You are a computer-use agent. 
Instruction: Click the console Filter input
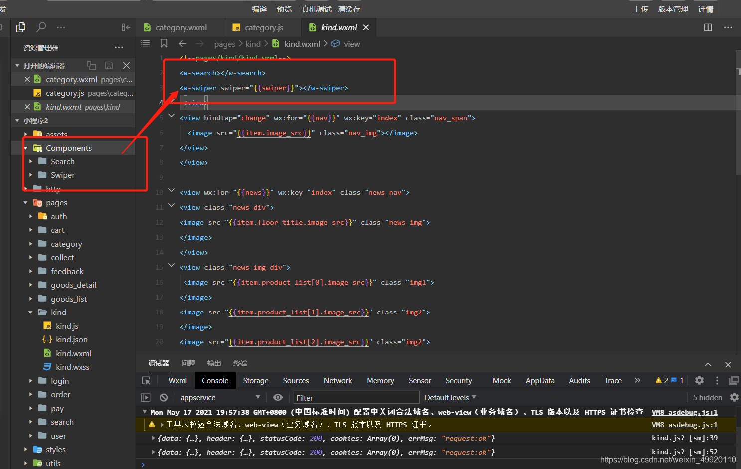(x=356, y=398)
